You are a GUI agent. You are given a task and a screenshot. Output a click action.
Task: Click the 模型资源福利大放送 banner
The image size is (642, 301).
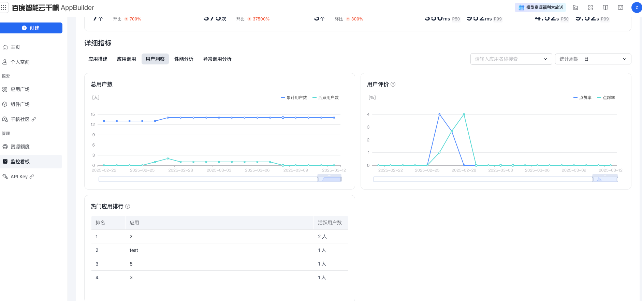tap(540, 7)
